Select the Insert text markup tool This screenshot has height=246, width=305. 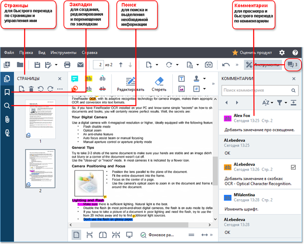(x=103, y=79)
